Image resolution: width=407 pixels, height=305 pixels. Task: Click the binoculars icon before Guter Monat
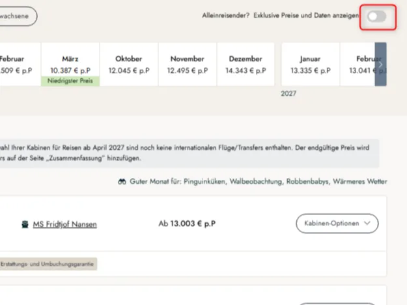pos(121,181)
